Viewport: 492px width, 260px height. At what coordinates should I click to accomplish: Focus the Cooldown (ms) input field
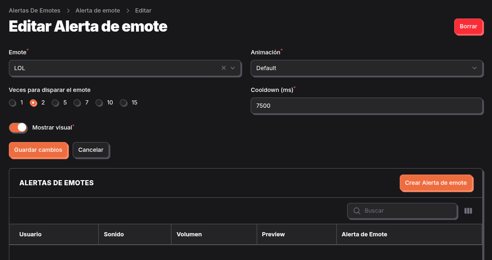pos(367,106)
